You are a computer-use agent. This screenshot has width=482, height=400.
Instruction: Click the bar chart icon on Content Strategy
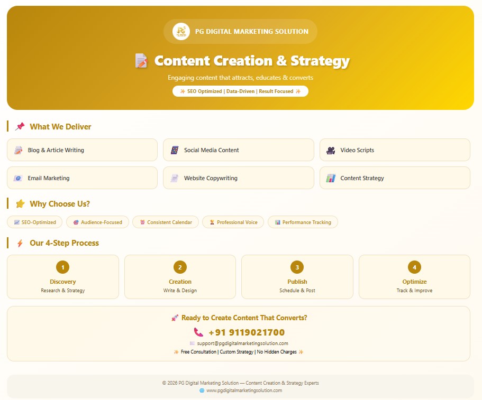(331, 178)
